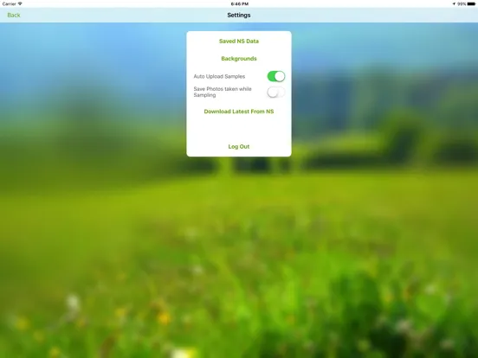Tap the Wi-Fi status icon
Image resolution: width=478 pixels, height=358 pixels.
point(20,3)
